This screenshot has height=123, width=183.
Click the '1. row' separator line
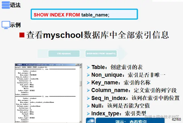(45, 69)
